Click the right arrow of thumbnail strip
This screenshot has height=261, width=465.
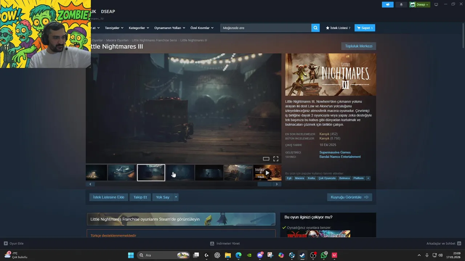[x=277, y=184]
